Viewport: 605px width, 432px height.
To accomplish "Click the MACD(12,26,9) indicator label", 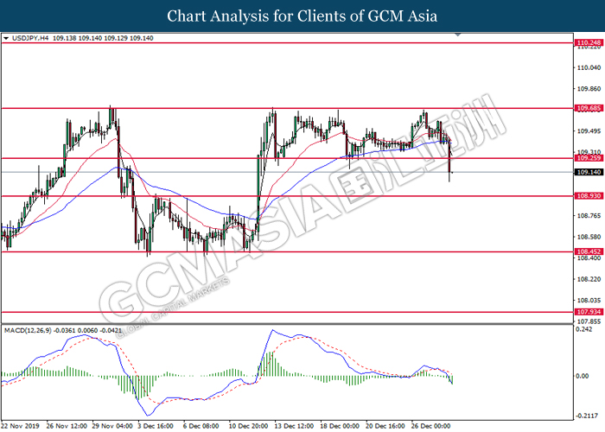I will coord(28,331).
